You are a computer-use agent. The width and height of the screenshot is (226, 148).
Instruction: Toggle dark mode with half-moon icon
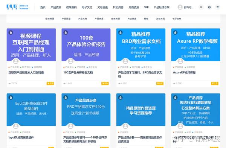(x=209, y=7)
